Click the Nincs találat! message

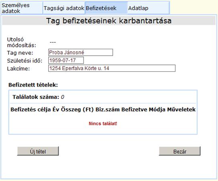click(103, 123)
